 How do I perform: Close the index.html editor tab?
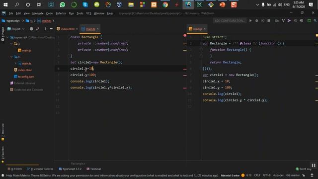pos(77,29)
